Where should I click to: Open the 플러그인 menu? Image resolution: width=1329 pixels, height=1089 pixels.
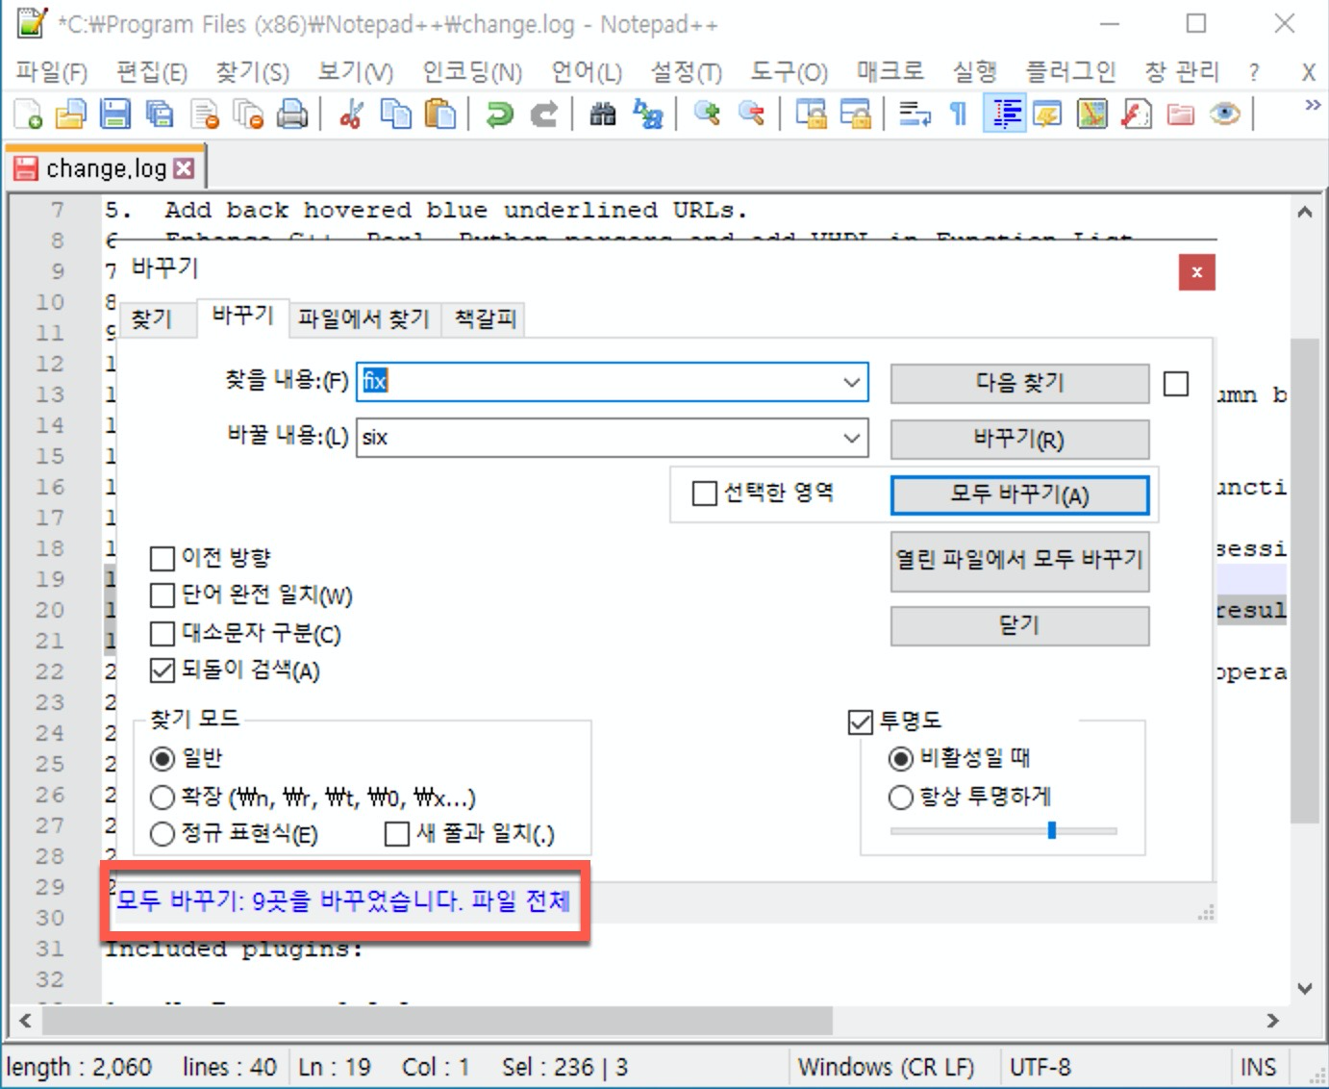pyautogui.click(x=1070, y=72)
